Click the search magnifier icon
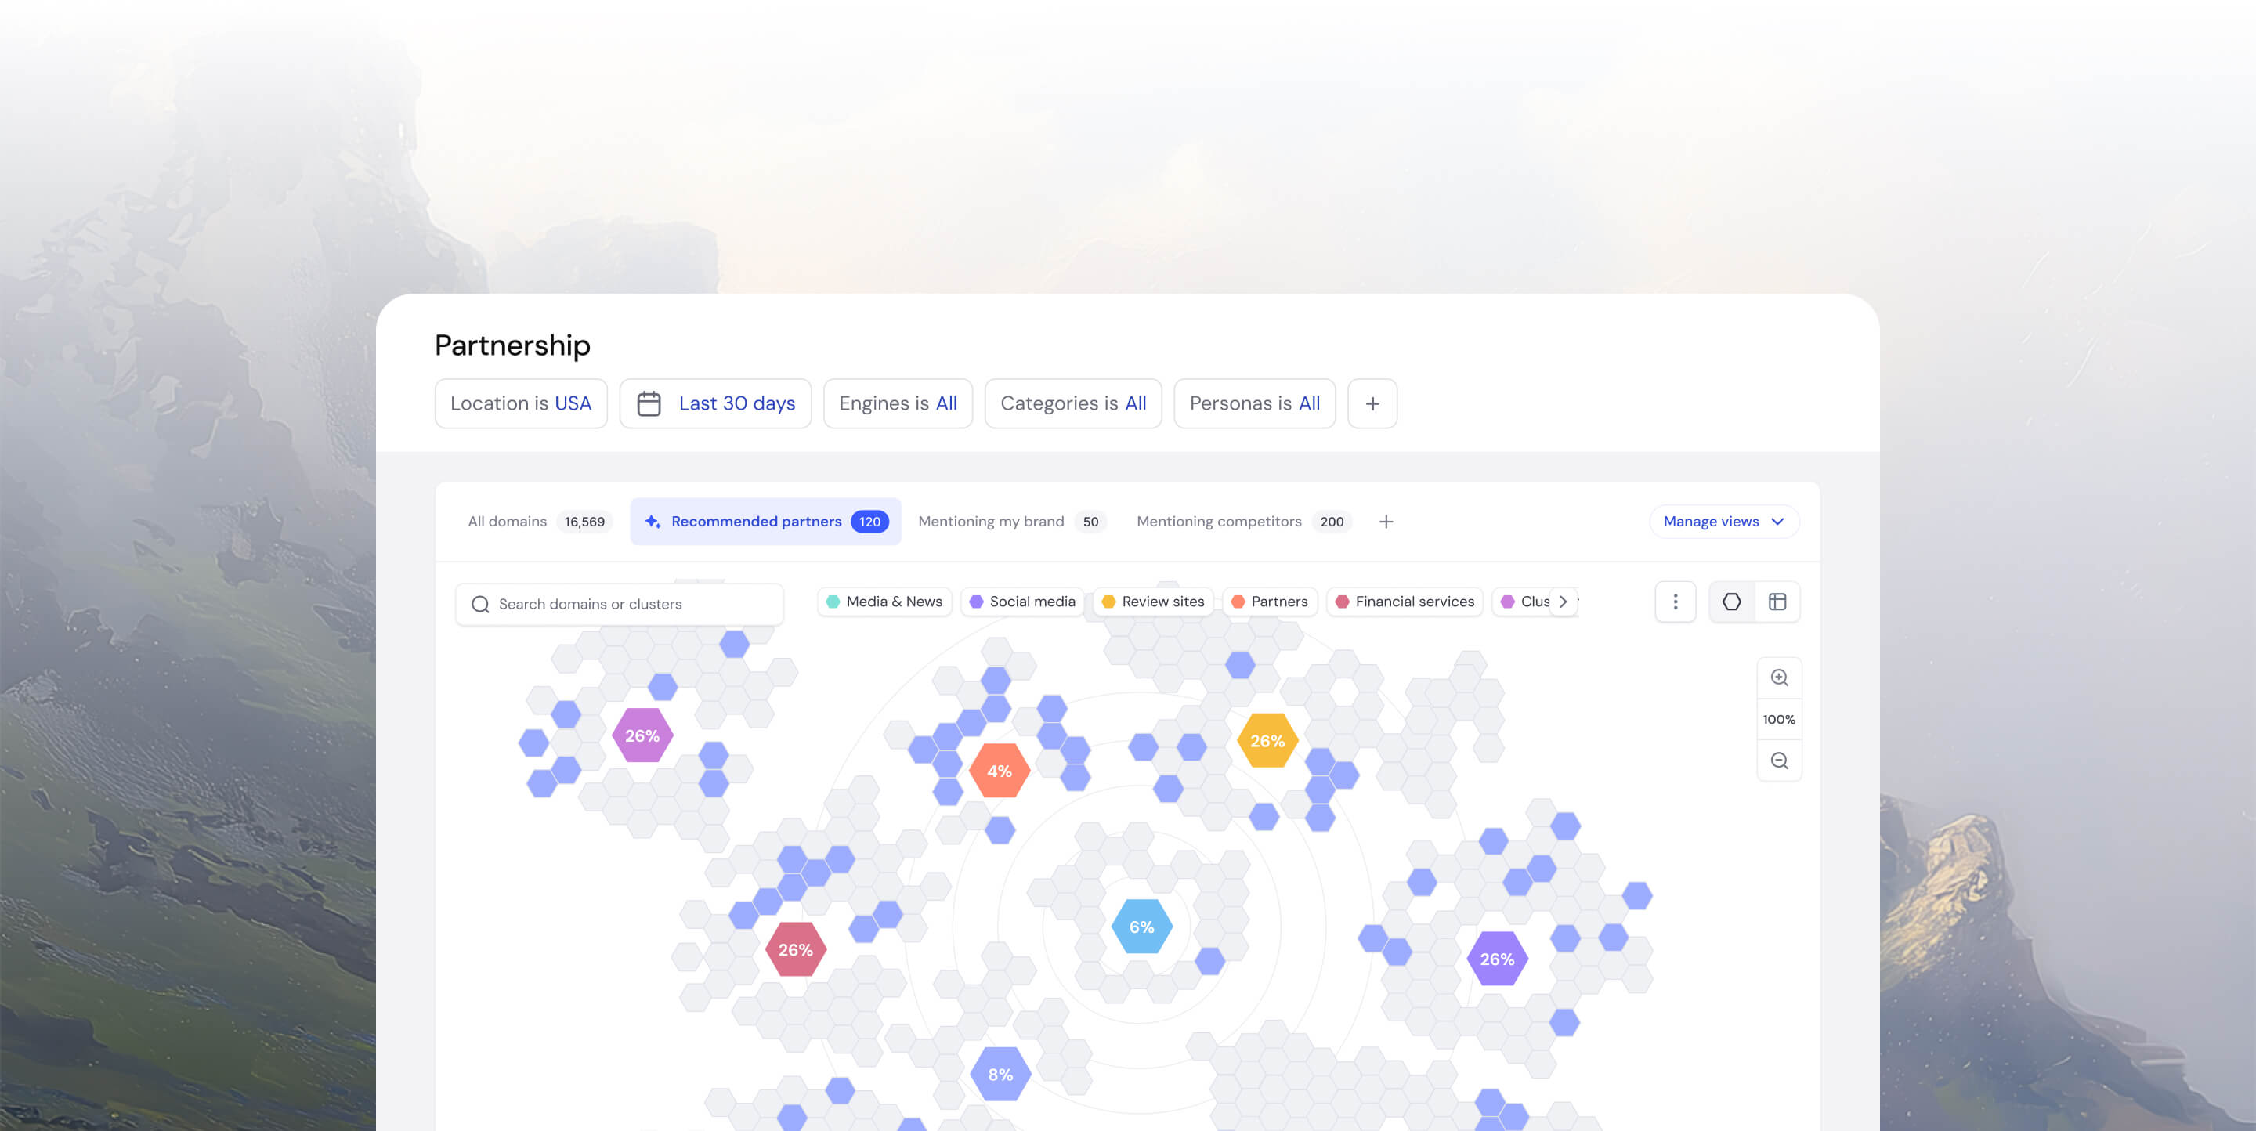The width and height of the screenshot is (2256, 1131). pos(480,604)
